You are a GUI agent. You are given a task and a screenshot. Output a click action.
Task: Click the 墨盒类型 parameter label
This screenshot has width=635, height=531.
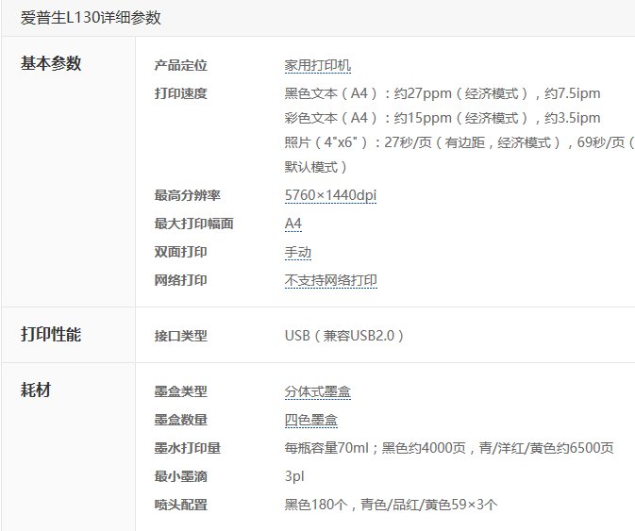(x=180, y=391)
